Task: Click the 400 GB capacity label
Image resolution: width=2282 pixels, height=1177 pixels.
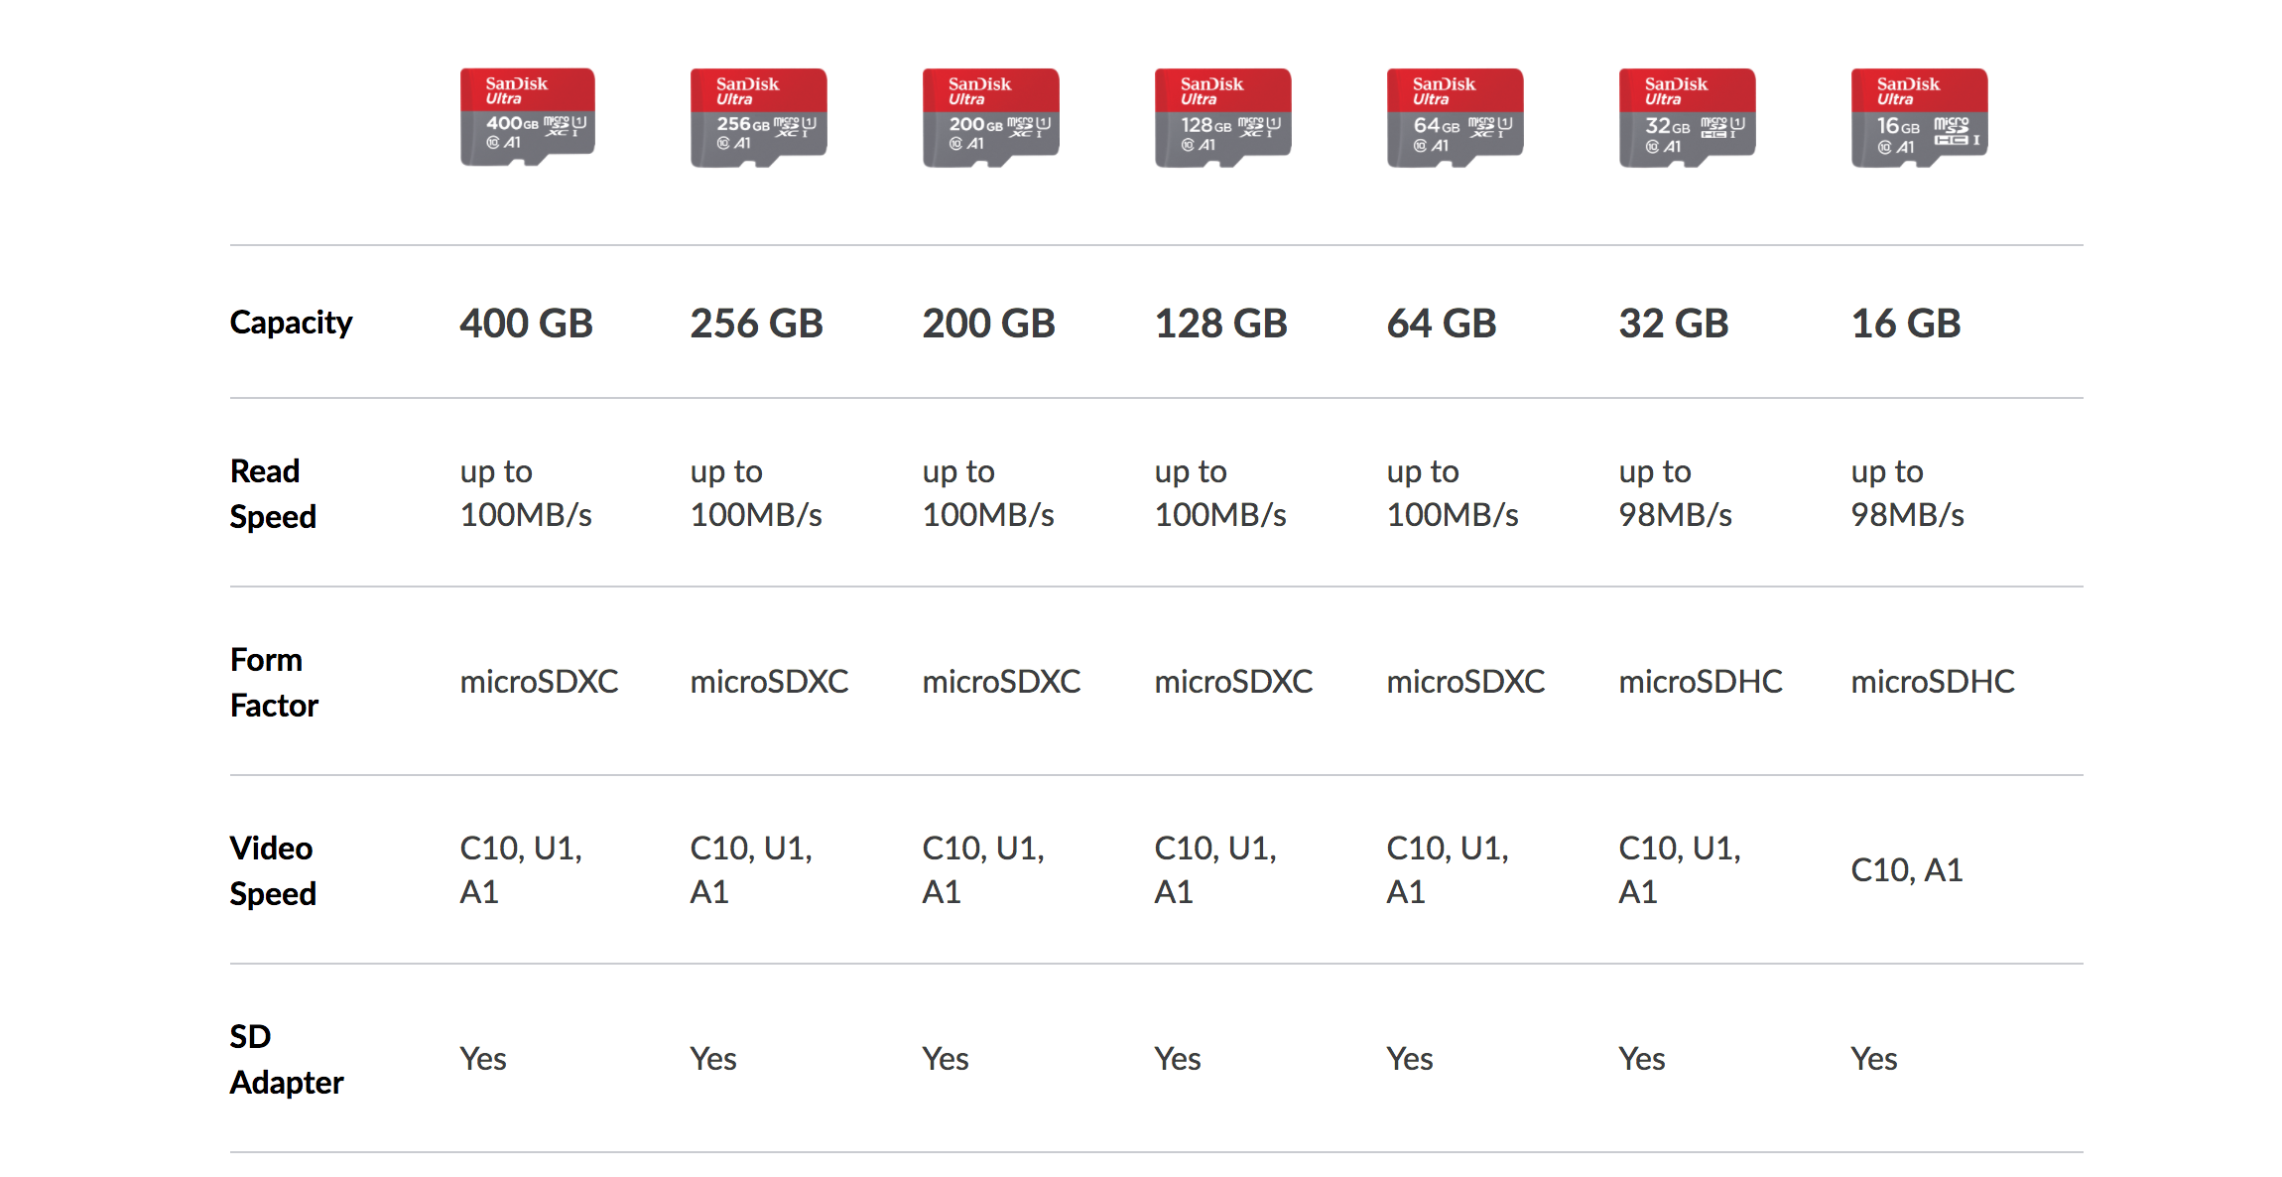Action: coord(526,322)
